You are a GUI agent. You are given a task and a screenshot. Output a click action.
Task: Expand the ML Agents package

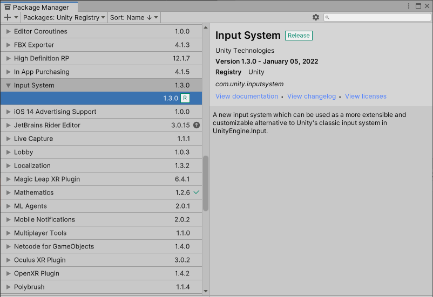(x=8, y=206)
